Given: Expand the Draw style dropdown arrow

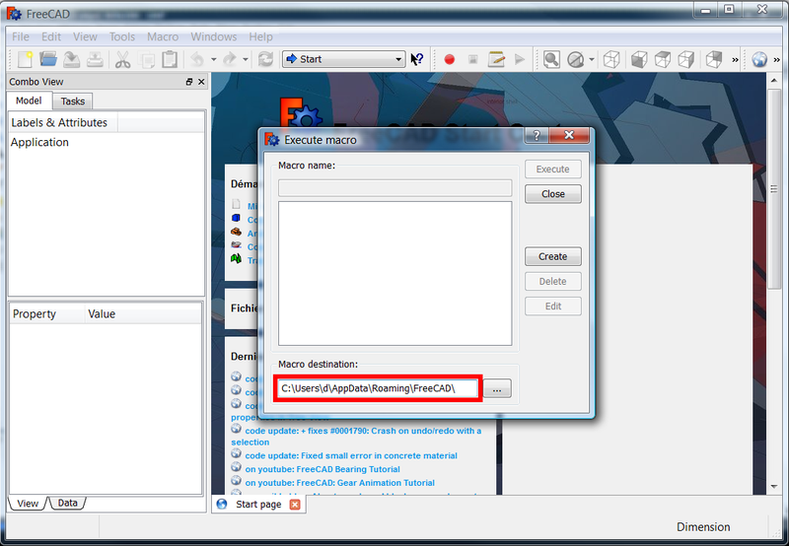Looking at the screenshot, I should [x=592, y=59].
